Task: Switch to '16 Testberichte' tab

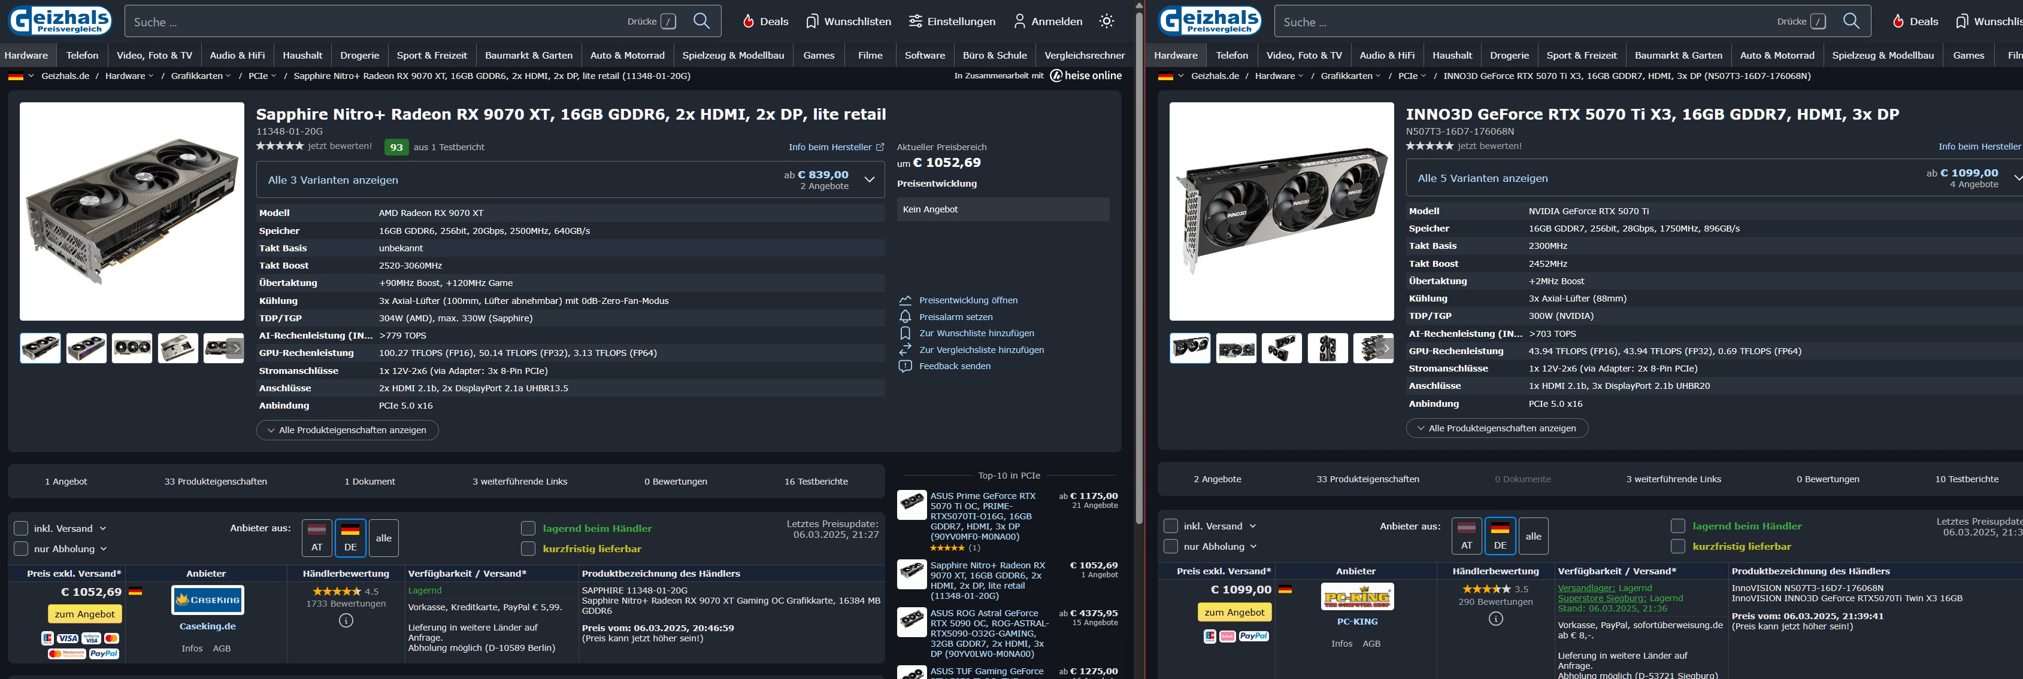Action: pos(815,482)
